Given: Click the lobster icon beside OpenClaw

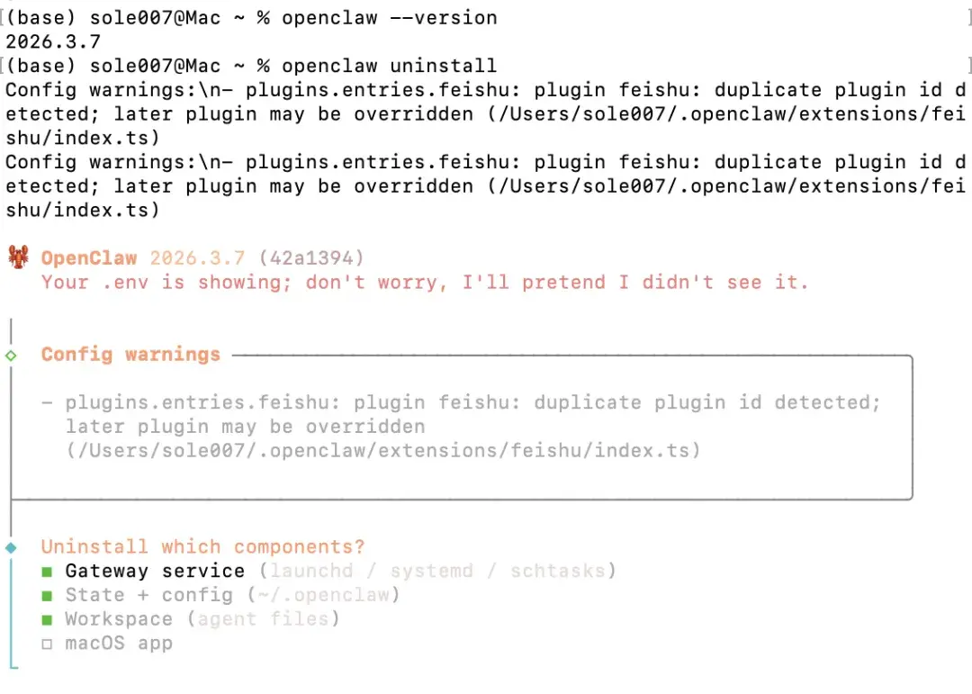Looking at the screenshot, I should click(19, 258).
